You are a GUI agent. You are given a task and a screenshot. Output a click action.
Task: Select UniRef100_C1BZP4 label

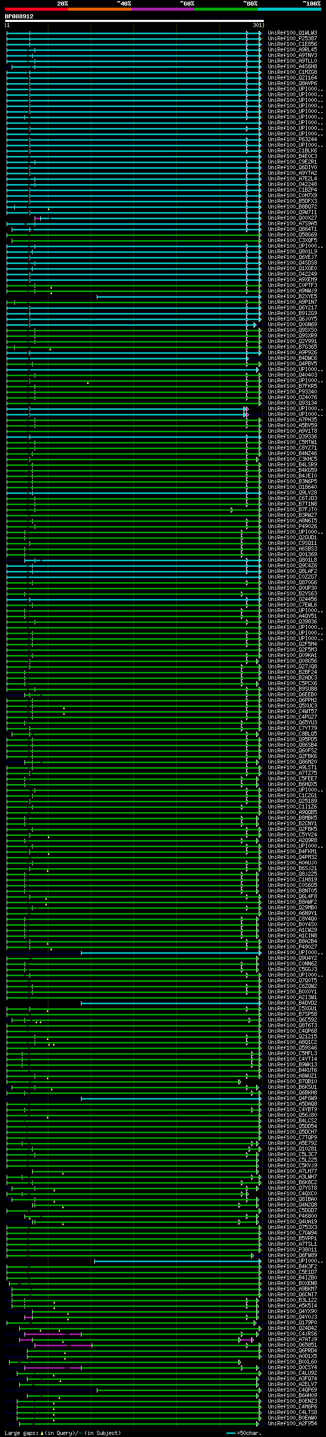click(292, 190)
